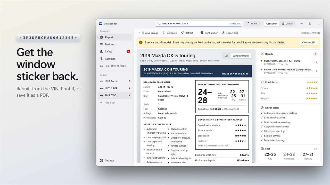330x185 pixels.
Task: Click the Compare toolbar button
Action: tap(170, 33)
